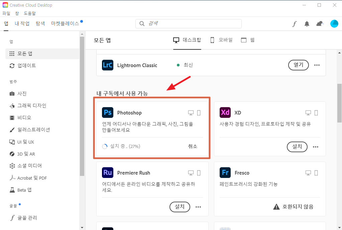Click 취소 to cancel Photoshop install

pos(193,146)
